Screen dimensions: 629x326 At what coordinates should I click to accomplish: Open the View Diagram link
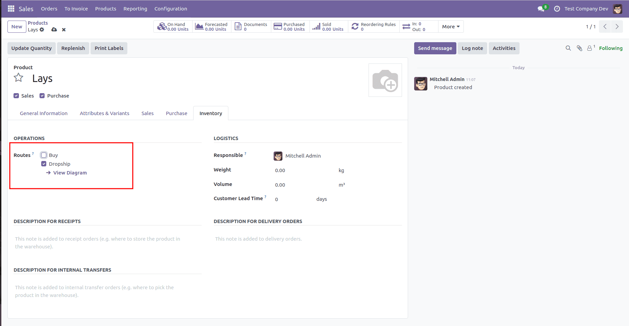pyautogui.click(x=70, y=173)
